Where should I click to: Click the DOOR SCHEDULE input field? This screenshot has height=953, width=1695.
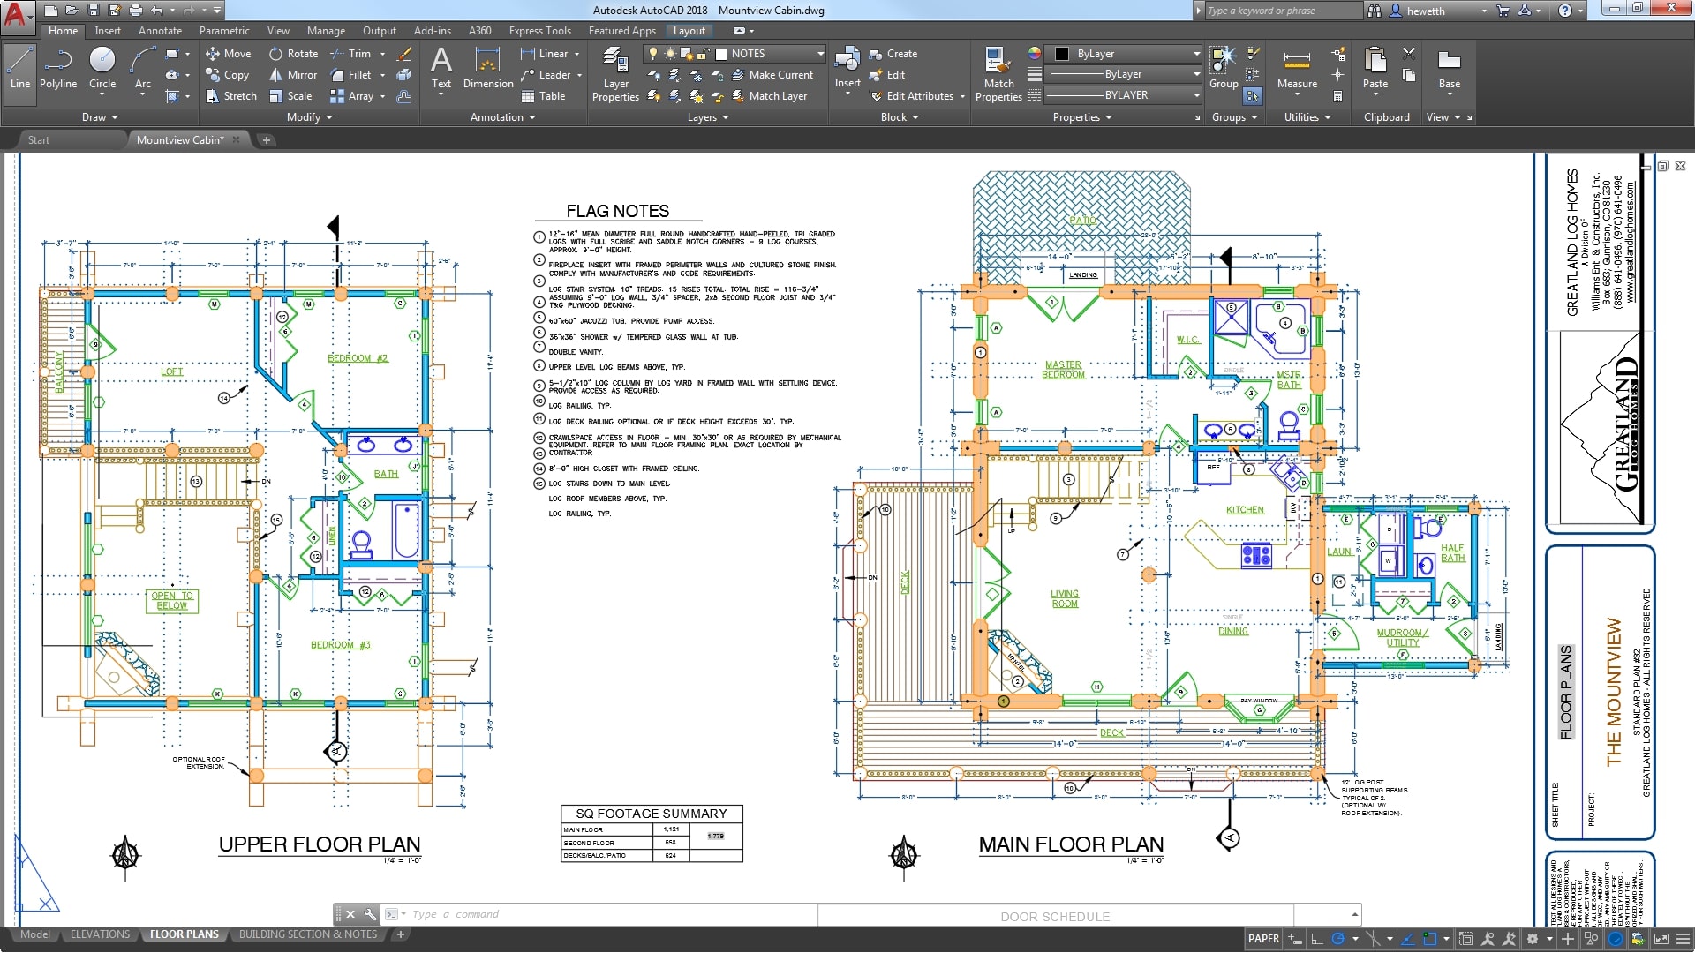[x=1056, y=916]
